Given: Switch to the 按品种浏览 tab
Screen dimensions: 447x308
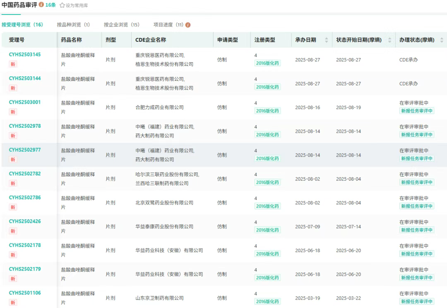Looking at the screenshot, I should point(73,25).
